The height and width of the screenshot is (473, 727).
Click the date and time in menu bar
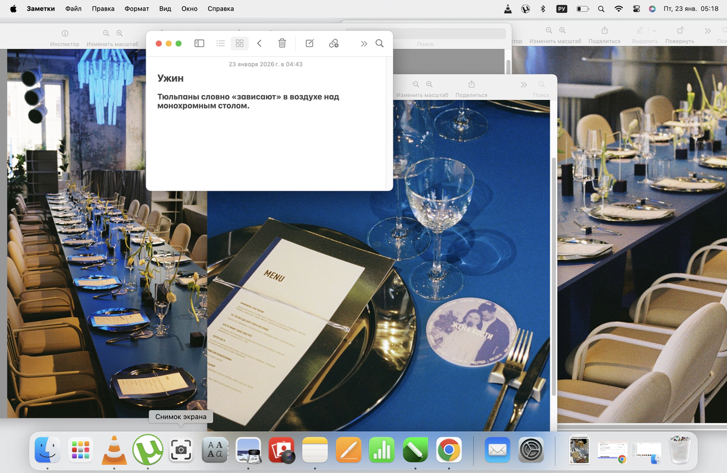point(691,9)
